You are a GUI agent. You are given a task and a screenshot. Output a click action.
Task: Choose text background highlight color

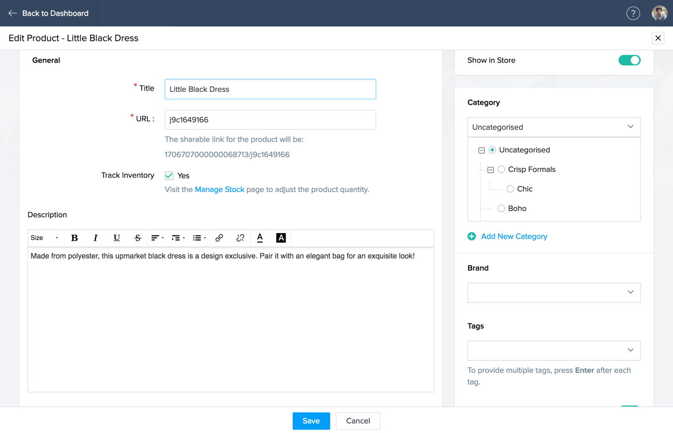click(281, 238)
